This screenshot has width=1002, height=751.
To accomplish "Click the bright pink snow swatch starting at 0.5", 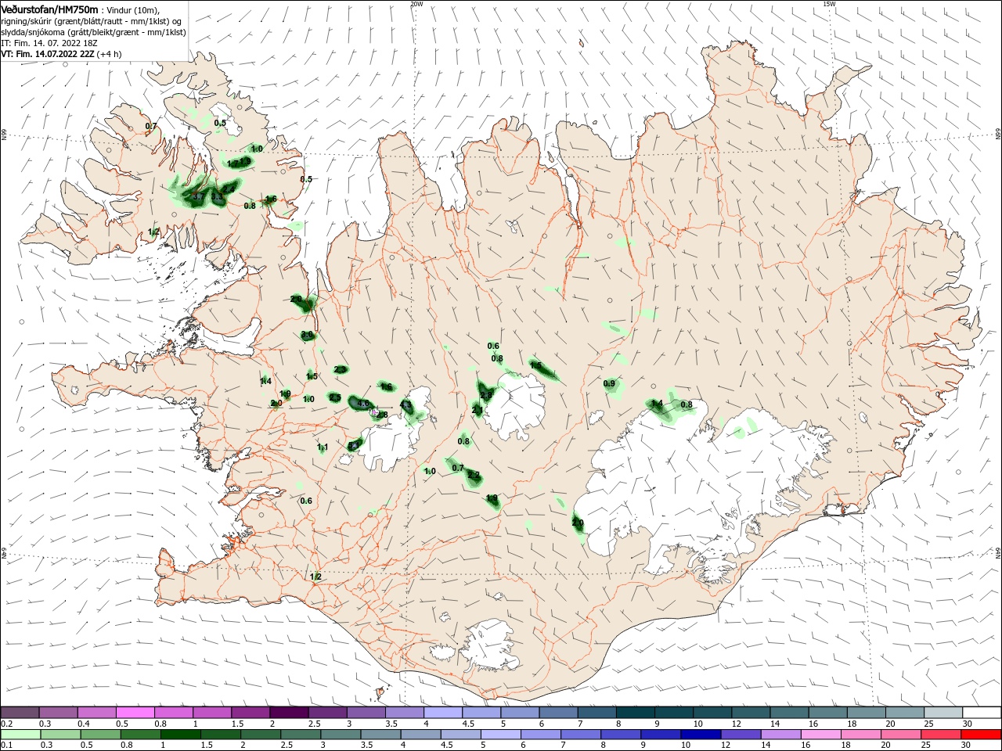I will coord(135,713).
